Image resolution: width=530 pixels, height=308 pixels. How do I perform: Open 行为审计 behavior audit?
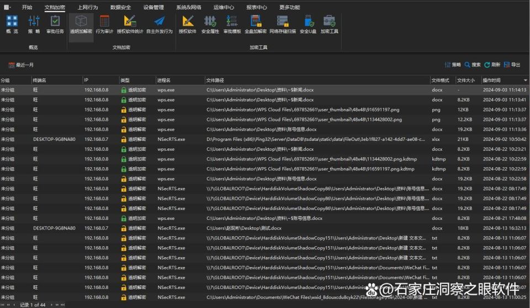pos(104,24)
